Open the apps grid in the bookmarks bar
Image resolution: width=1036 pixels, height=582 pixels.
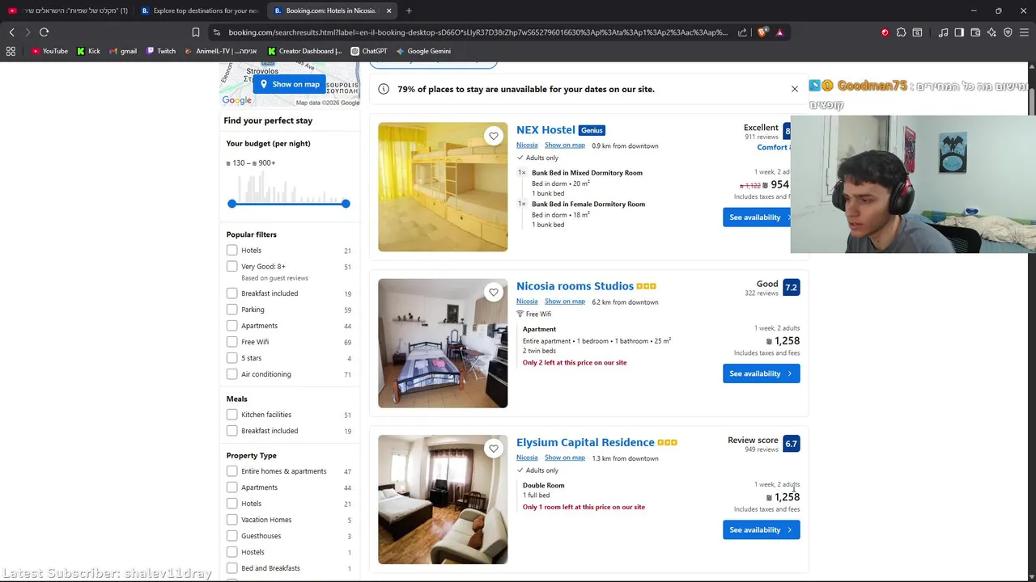point(11,51)
